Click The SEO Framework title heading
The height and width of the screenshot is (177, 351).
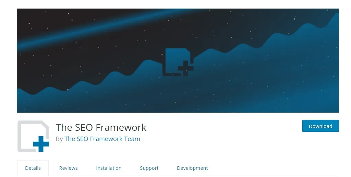tap(101, 127)
